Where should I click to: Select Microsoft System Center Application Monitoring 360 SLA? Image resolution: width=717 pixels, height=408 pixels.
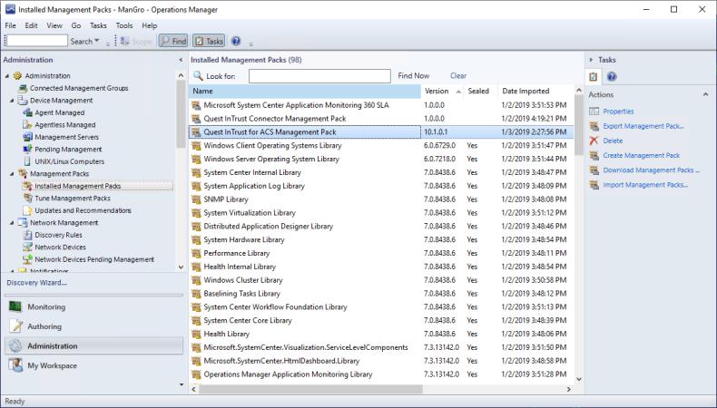pyautogui.click(x=381, y=105)
